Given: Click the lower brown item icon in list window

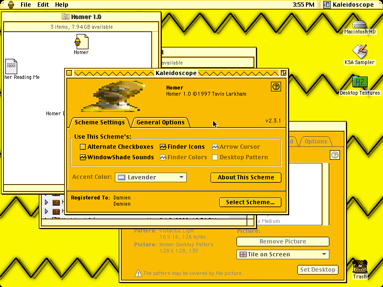Looking at the screenshot, I should coord(56,211).
